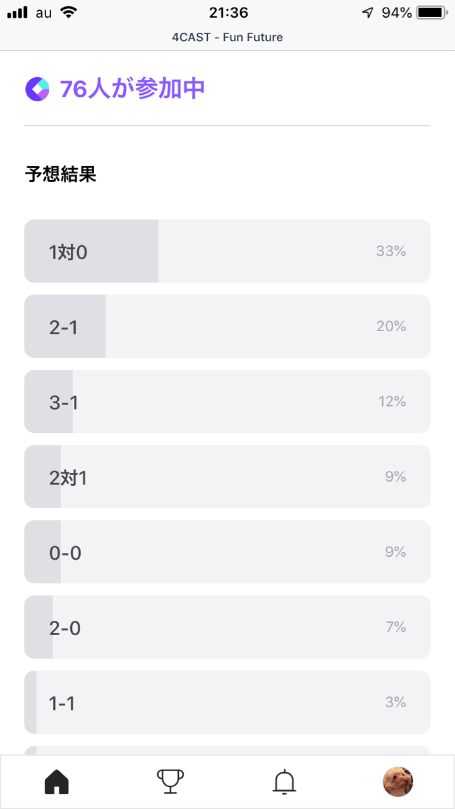The height and width of the screenshot is (809, 455).
Task: Tap the Home icon in bottom bar
Action: point(57,782)
